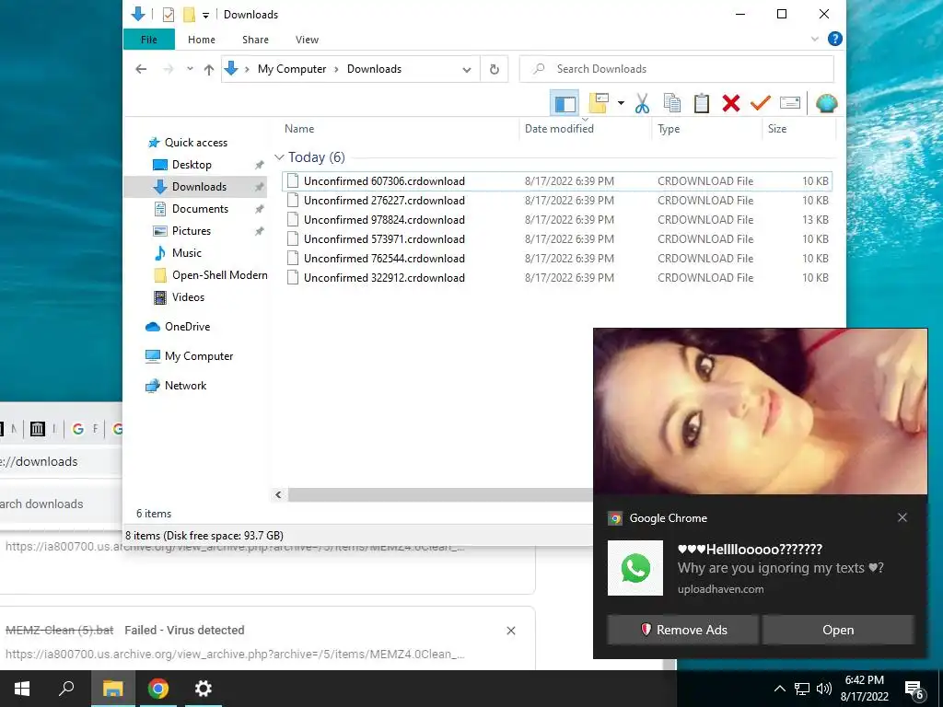
Task: Open the Share ribbon tab
Action: [x=256, y=40]
